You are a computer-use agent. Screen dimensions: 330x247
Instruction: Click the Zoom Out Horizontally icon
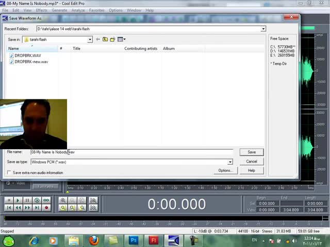[72, 200]
